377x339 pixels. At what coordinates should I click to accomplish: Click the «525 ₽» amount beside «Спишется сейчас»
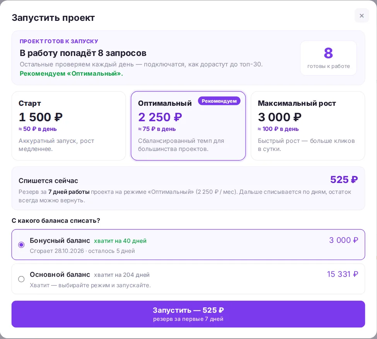point(344,180)
